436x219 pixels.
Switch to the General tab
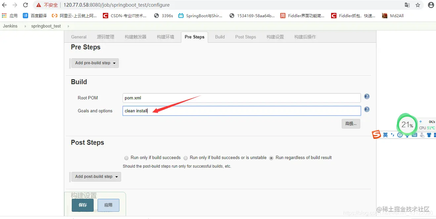pos(79,37)
